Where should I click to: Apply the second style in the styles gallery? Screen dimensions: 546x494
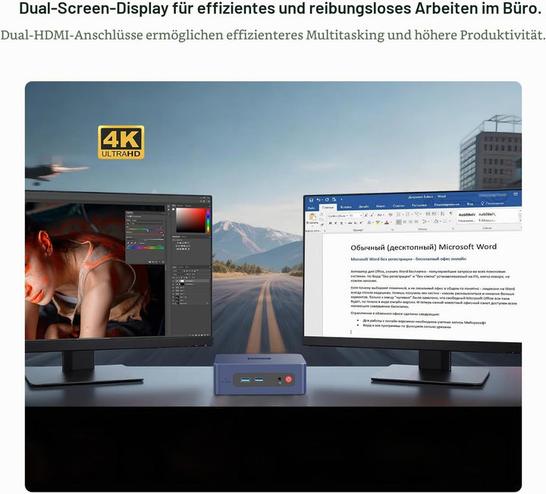pyautogui.click(x=488, y=217)
